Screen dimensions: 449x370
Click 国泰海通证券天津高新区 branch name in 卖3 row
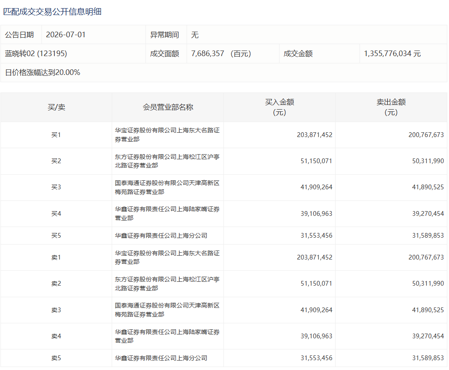[167, 310]
